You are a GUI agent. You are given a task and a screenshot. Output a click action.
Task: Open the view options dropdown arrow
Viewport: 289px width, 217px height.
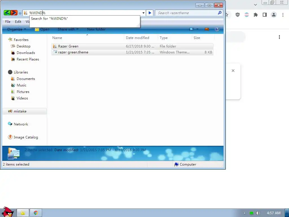point(197,29)
